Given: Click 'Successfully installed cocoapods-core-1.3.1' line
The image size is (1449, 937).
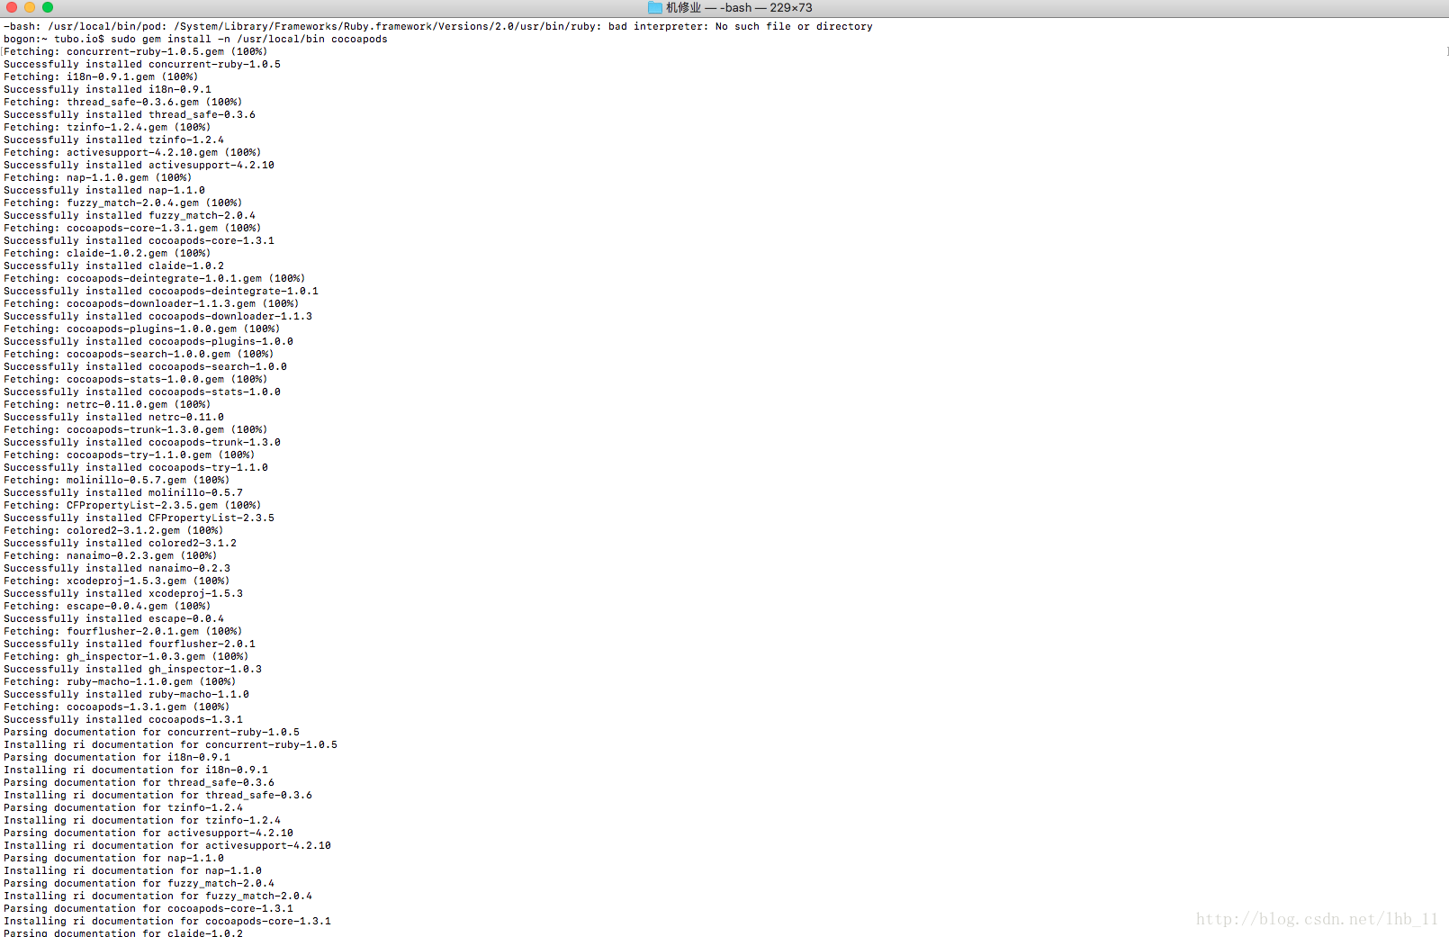Looking at the screenshot, I should tap(139, 240).
